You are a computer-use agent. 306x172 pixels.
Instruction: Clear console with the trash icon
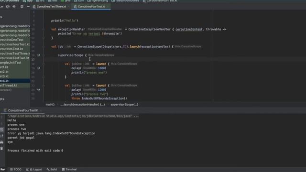(x=2, y=149)
